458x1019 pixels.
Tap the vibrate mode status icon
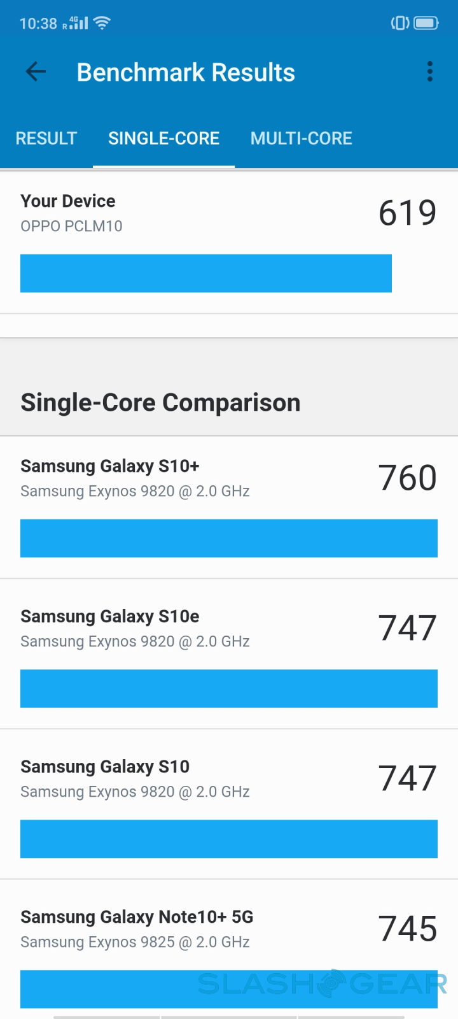pos(400,24)
